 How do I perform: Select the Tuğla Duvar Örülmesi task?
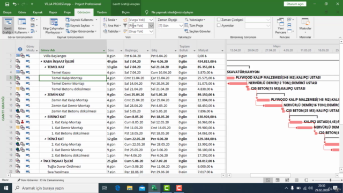pos(73,166)
